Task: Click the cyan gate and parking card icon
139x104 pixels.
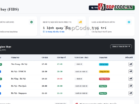Action: [129, 22]
